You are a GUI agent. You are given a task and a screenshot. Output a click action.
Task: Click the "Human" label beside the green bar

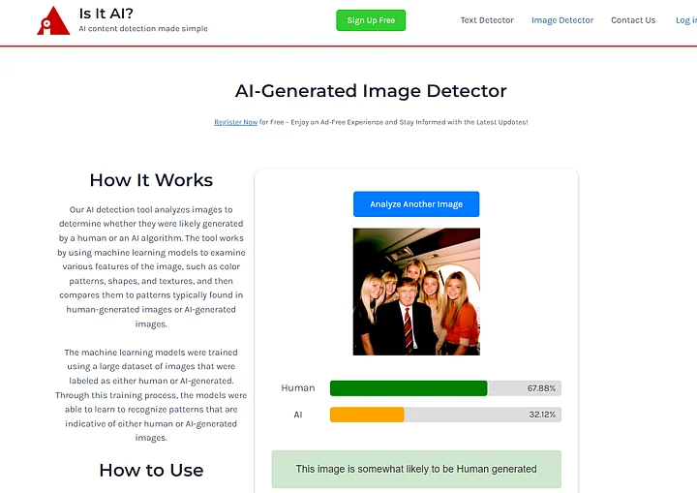click(298, 388)
